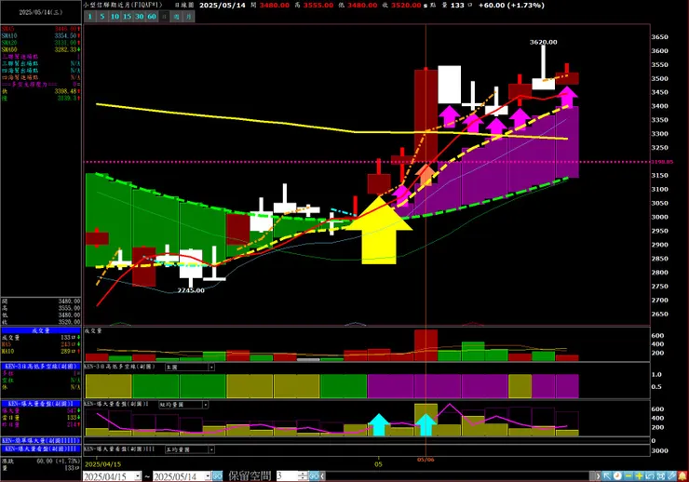This screenshot has height=482, width=689.
Task: Click the 保留空間 spinner arrows
Action: (303, 475)
